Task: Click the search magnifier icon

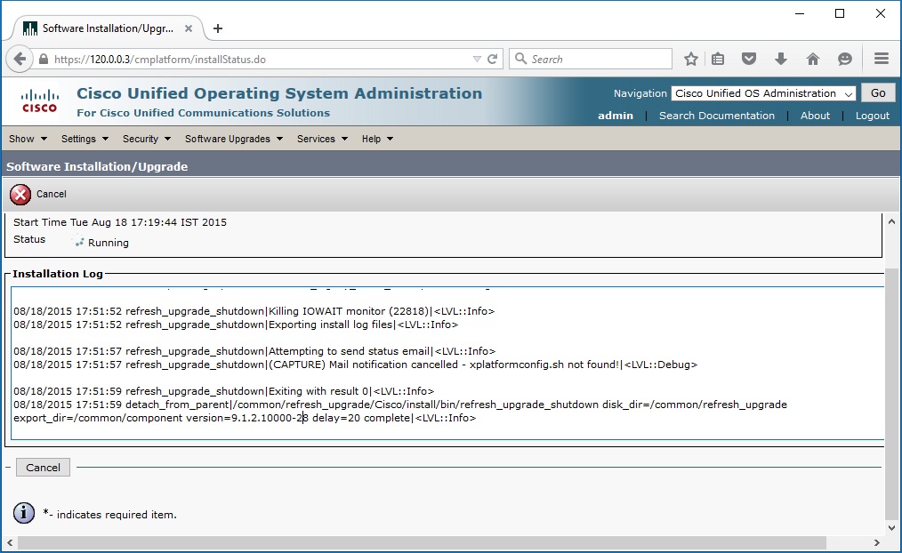Action: (520, 59)
